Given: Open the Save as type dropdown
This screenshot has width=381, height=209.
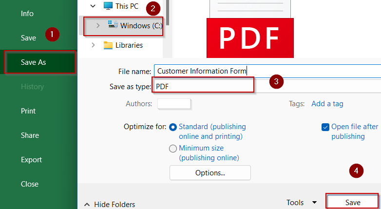Looking at the screenshot, I should click(x=267, y=87).
